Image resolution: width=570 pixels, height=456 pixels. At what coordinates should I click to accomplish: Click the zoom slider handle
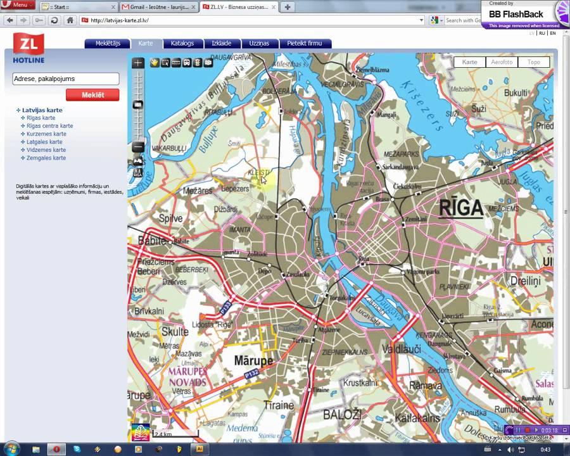click(x=138, y=104)
